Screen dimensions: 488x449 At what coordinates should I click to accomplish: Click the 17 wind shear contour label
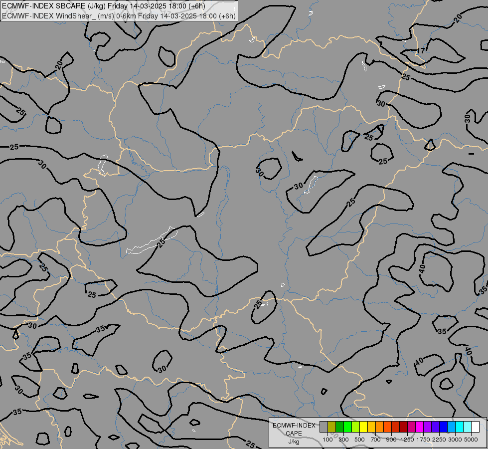(421, 51)
